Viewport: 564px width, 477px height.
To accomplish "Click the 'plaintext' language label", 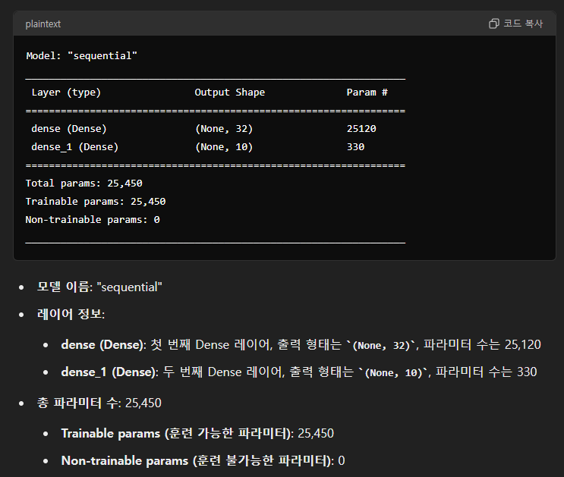I will tap(43, 24).
